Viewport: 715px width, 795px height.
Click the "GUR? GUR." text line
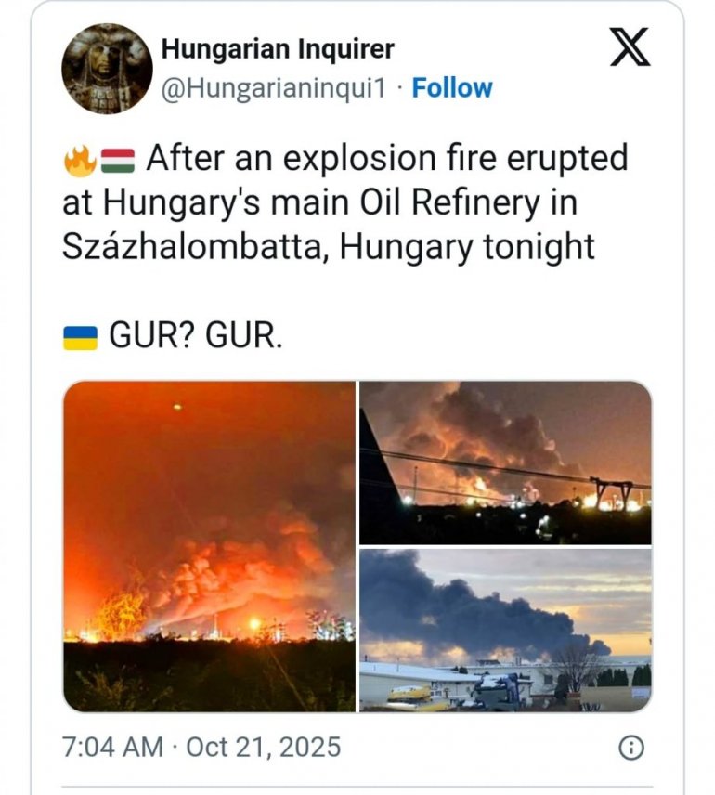tap(195, 336)
